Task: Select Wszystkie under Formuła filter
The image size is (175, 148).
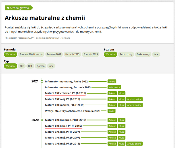Action: (x=11, y=54)
